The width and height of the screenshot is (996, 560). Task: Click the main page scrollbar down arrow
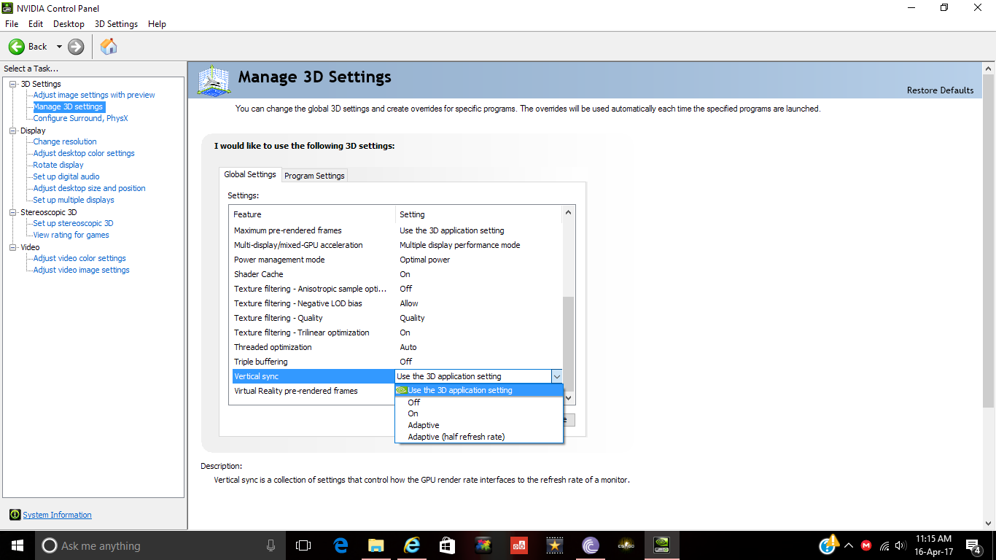point(989,523)
